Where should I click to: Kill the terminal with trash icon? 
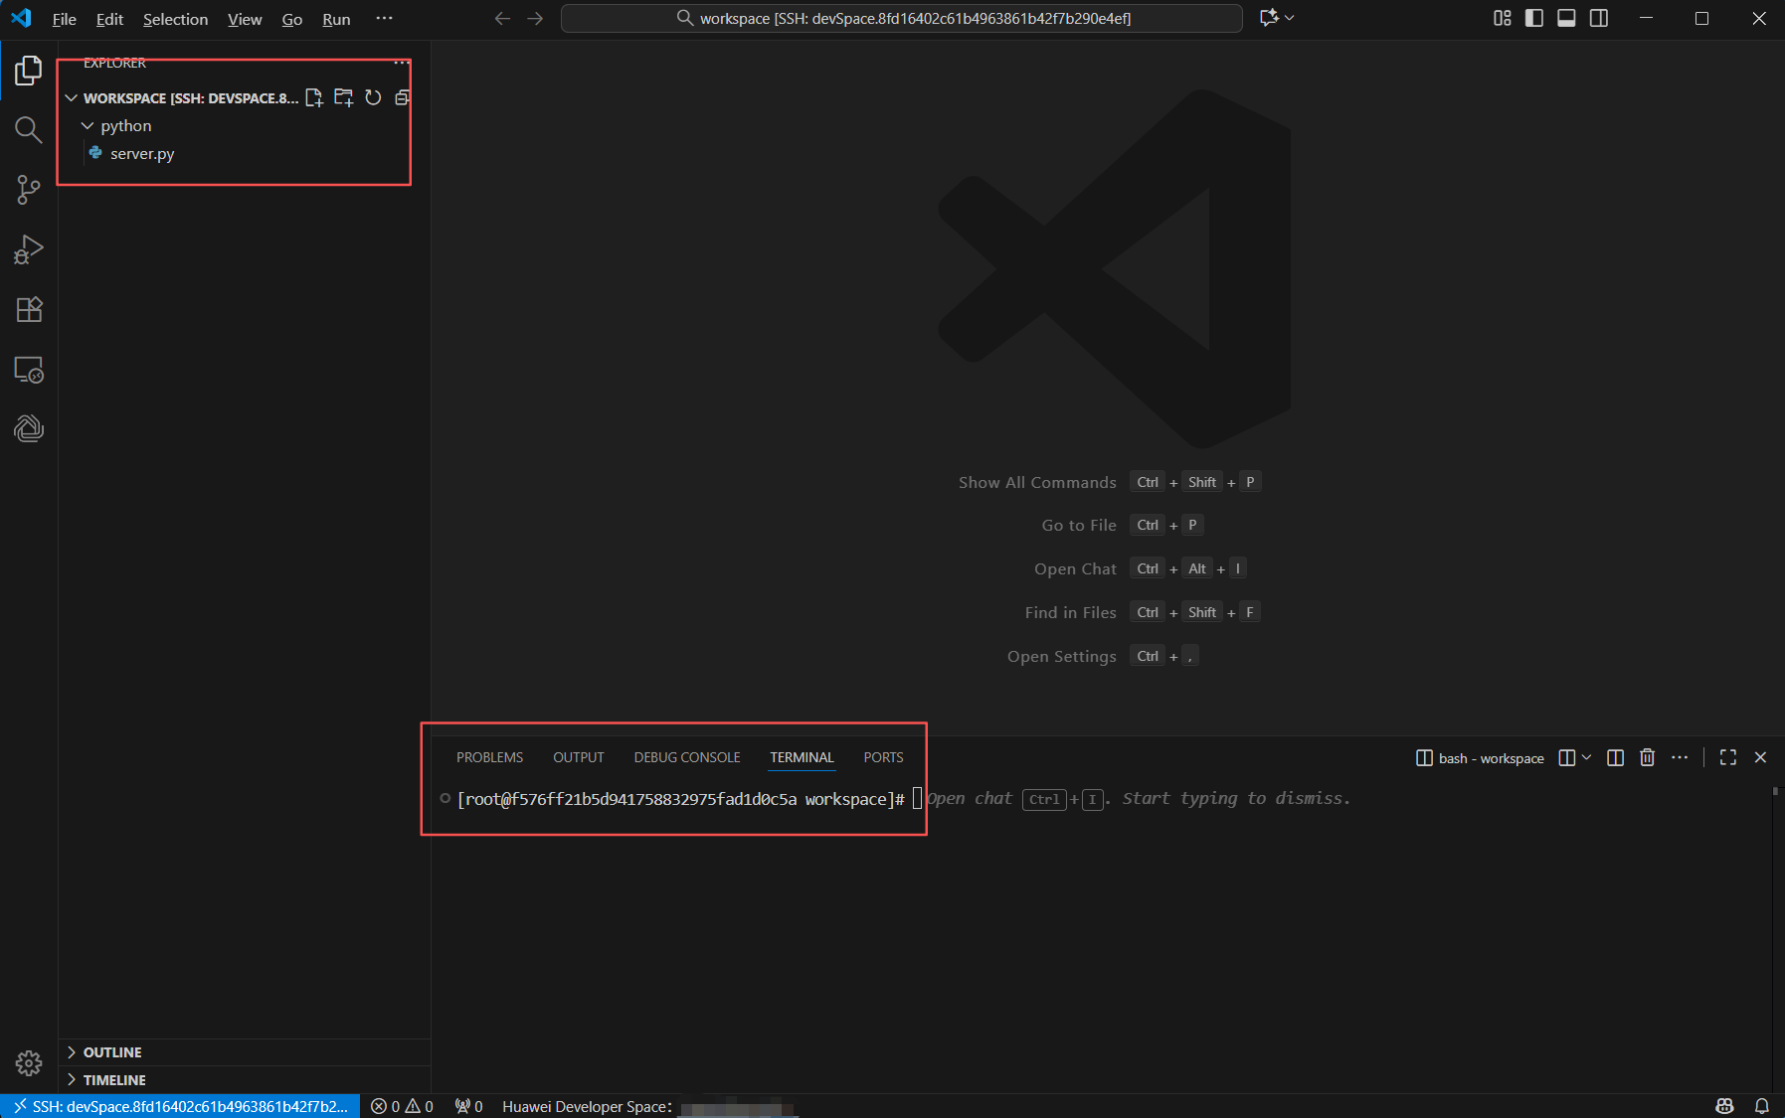click(x=1648, y=757)
